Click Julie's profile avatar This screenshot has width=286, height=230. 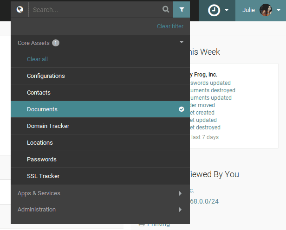click(266, 10)
